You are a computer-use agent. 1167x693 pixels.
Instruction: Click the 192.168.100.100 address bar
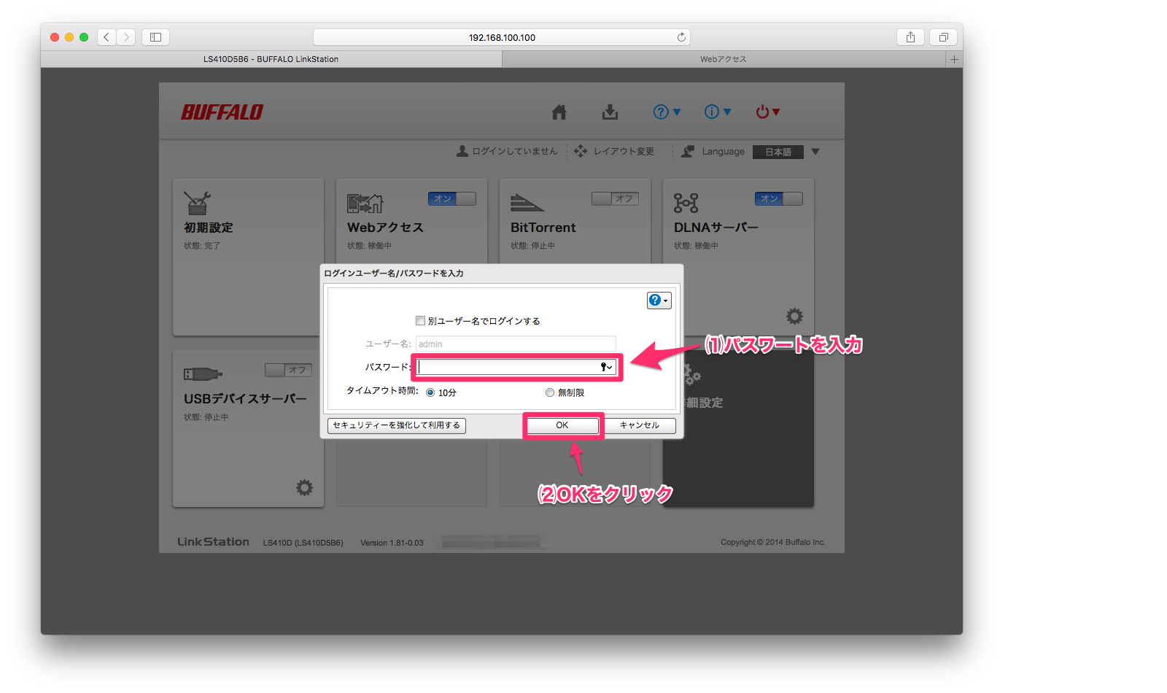point(502,37)
